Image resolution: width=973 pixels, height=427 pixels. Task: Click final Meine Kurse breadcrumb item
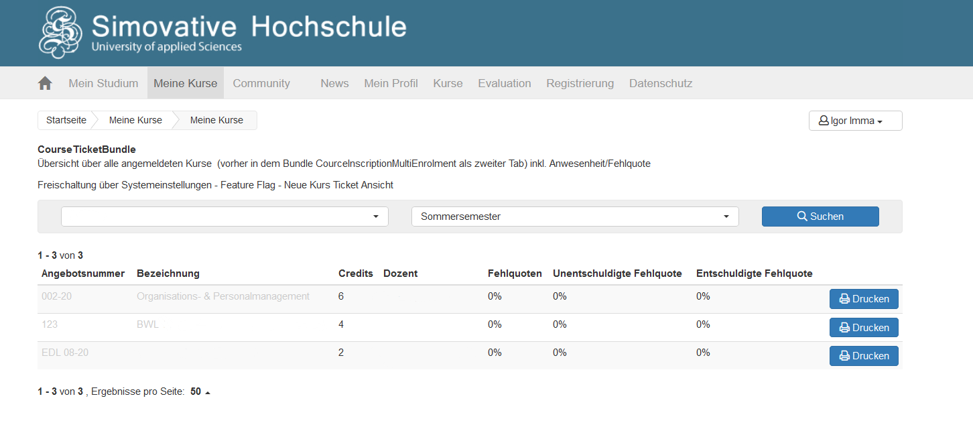(x=216, y=120)
